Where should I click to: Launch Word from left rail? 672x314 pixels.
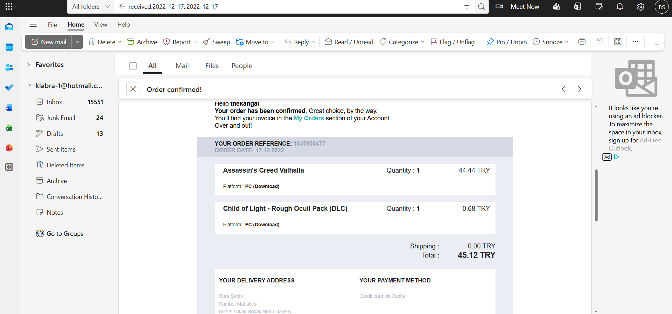click(9, 108)
